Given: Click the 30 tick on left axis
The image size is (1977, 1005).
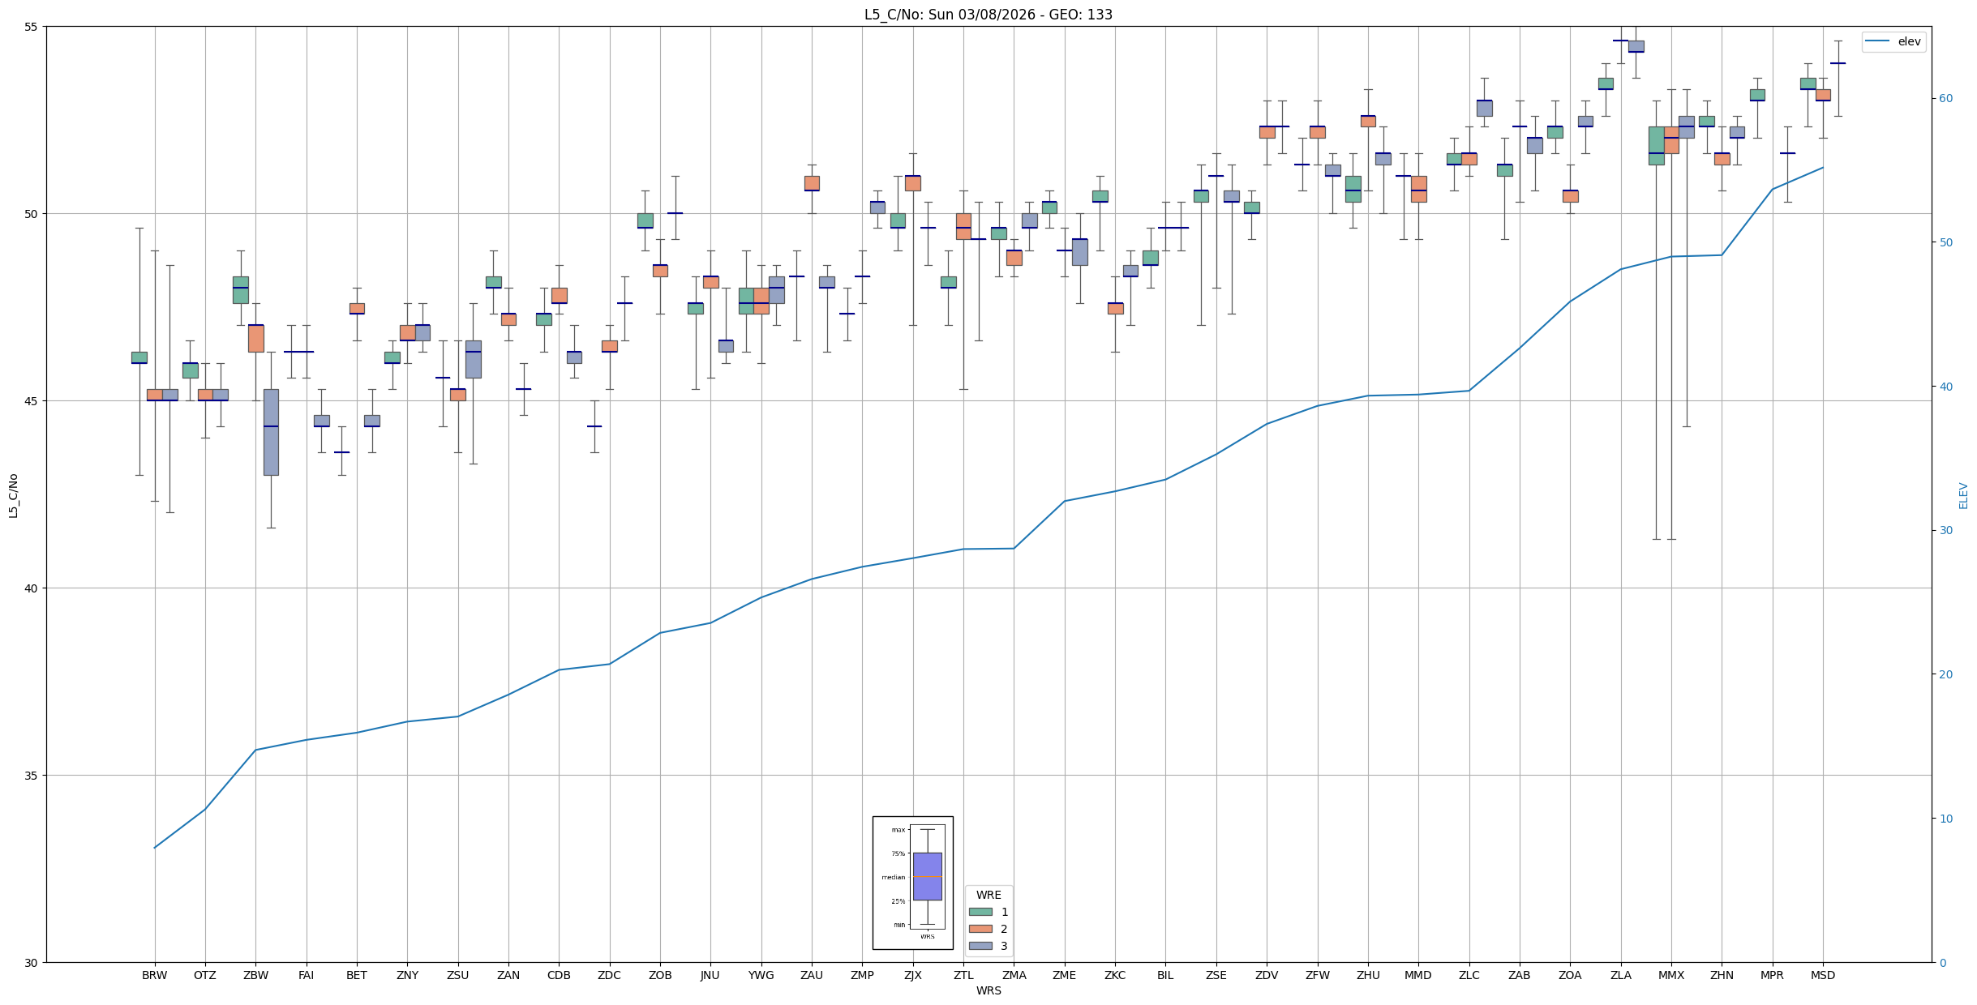Looking at the screenshot, I should (x=32, y=962).
